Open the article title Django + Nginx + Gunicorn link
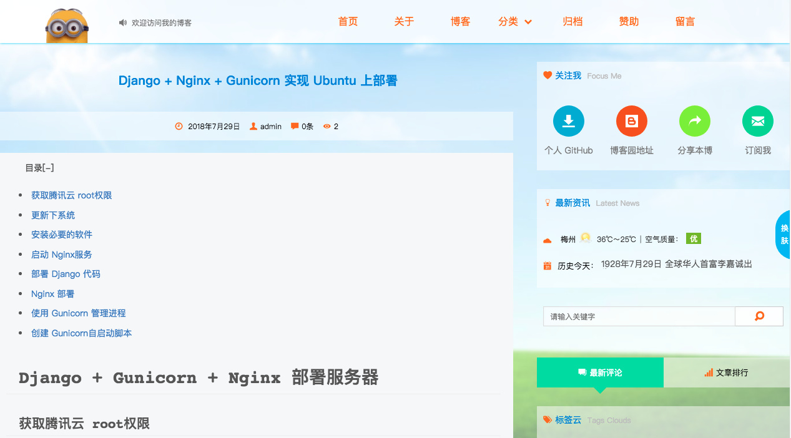This screenshot has width=791, height=438. (258, 80)
